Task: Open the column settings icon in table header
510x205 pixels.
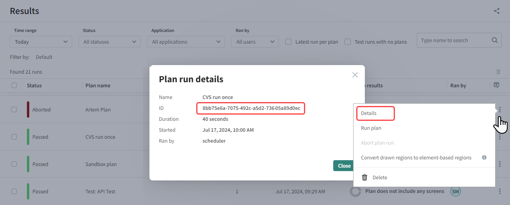Action: [x=496, y=85]
